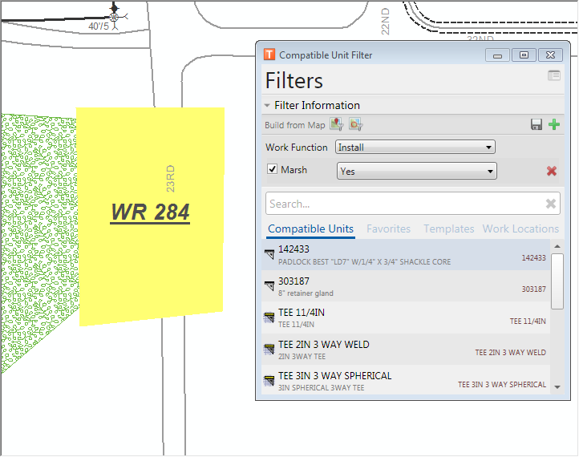This screenshot has width=579, height=457.
Task: Open the Work Locations tab
Action: click(520, 228)
